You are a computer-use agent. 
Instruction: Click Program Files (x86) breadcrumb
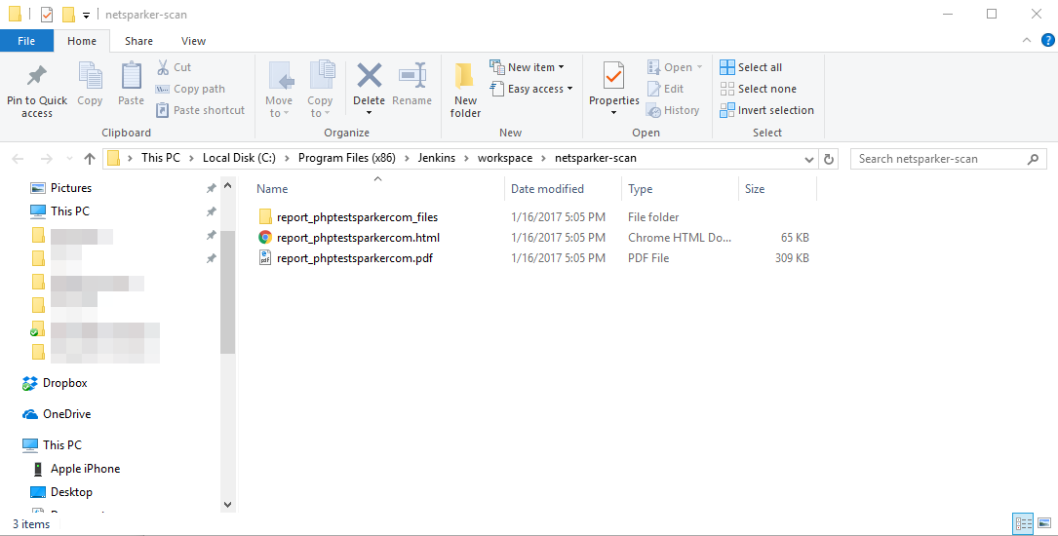(347, 158)
